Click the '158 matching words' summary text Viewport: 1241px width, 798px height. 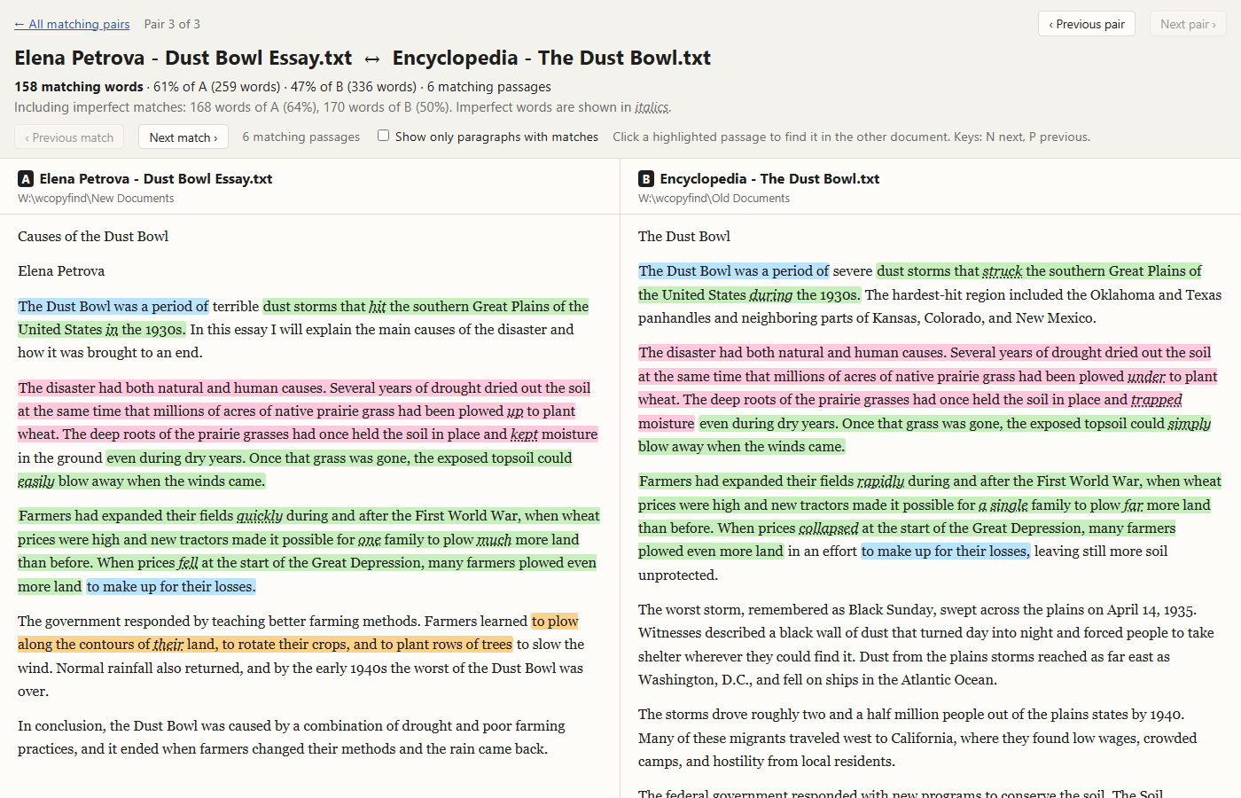[79, 87]
